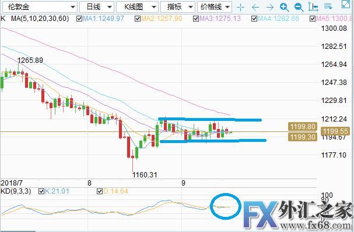Toggle the MA3 line checkbox
Image resolution: width=354 pixels, height=232 pixels.
tap(196, 19)
